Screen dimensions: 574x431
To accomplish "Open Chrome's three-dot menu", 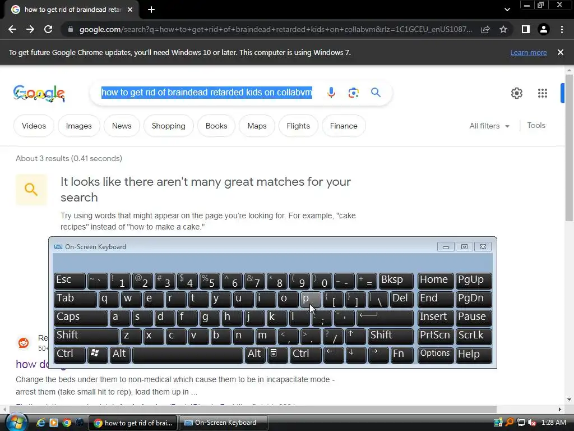I will point(562,29).
